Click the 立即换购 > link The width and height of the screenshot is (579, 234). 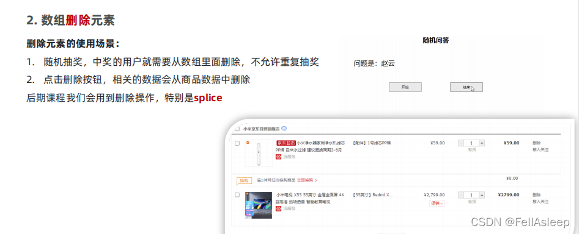click(x=307, y=180)
